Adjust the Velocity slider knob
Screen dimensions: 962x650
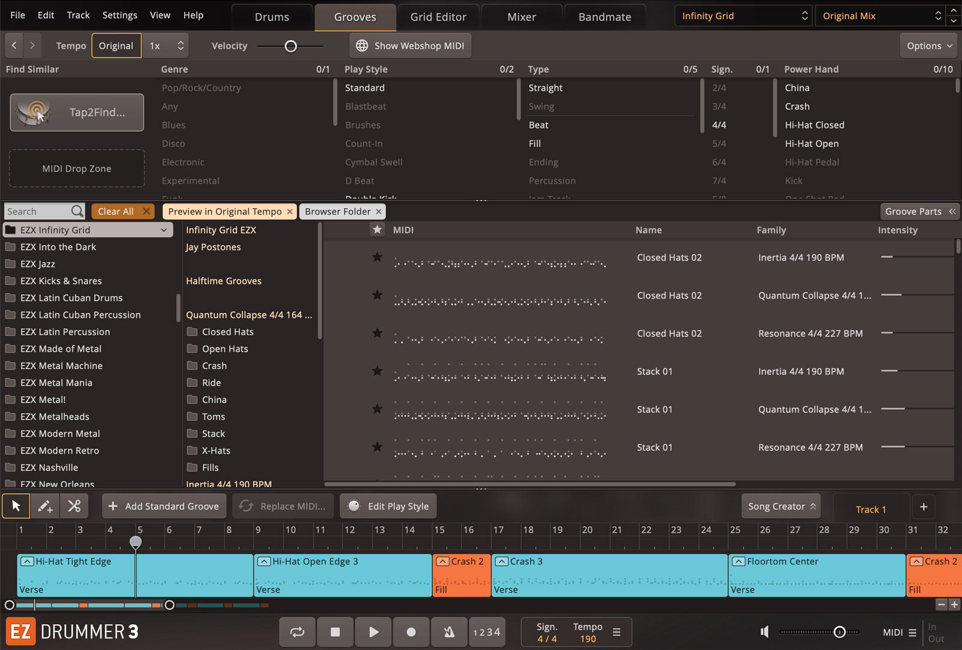click(x=290, y=46)
